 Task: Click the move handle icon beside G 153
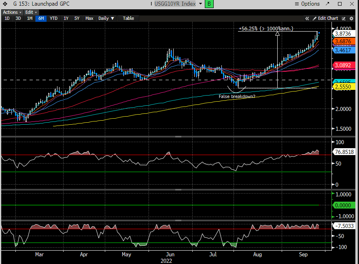pyautogui.click(x=5, y=4)
